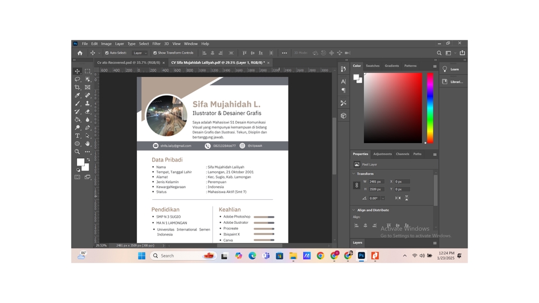Select the Lasso tool

pos(77,79)
